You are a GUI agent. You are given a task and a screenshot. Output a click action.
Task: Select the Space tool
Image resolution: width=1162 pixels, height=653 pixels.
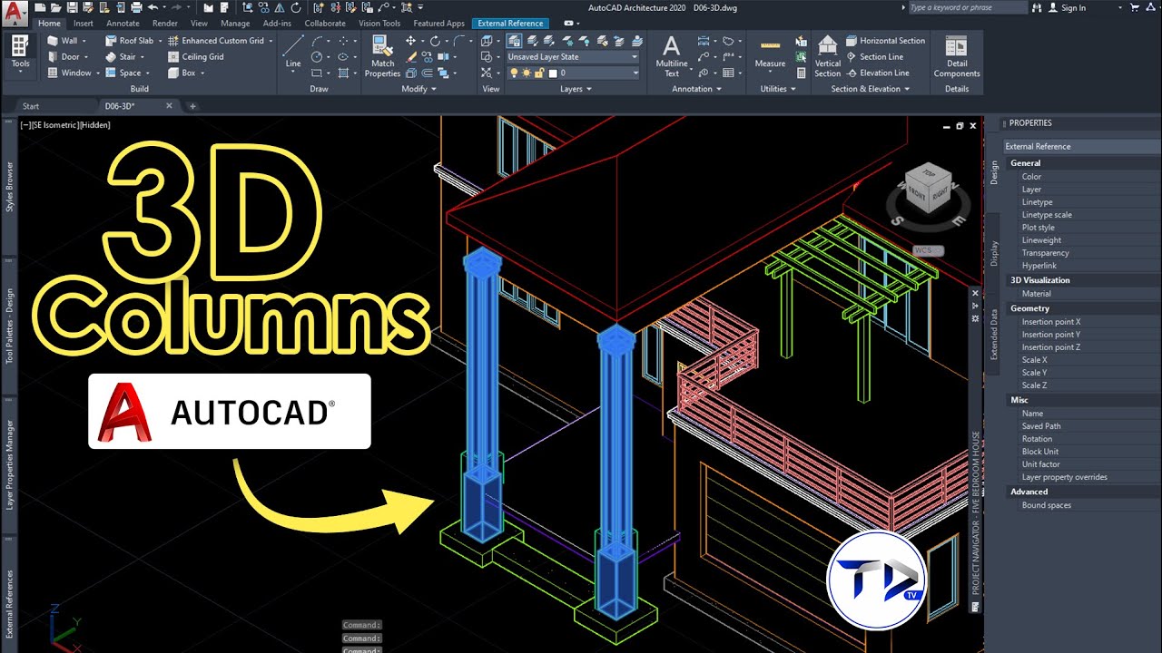(x=122, y=73)
